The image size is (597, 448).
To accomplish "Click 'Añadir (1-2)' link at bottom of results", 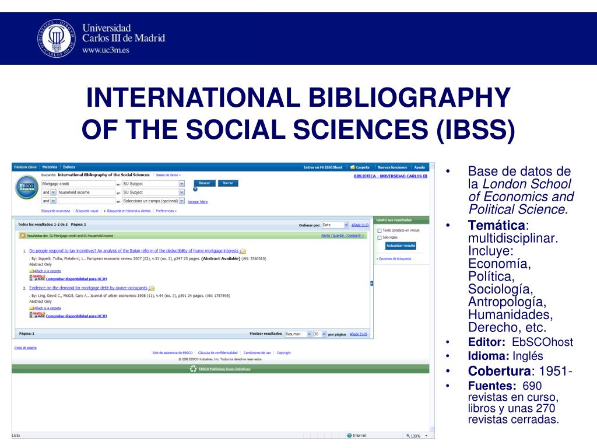I will tap(359, 334).
